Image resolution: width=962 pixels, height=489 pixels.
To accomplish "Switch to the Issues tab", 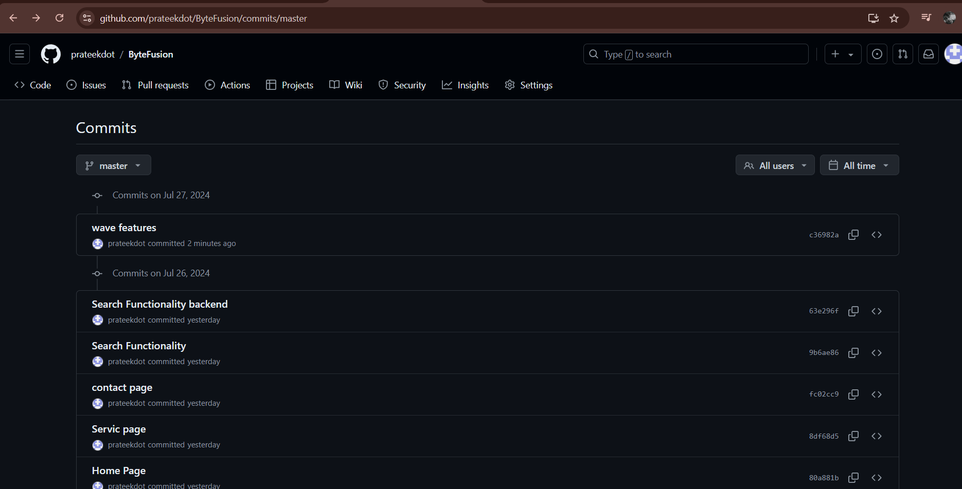I will coord(86,85).
